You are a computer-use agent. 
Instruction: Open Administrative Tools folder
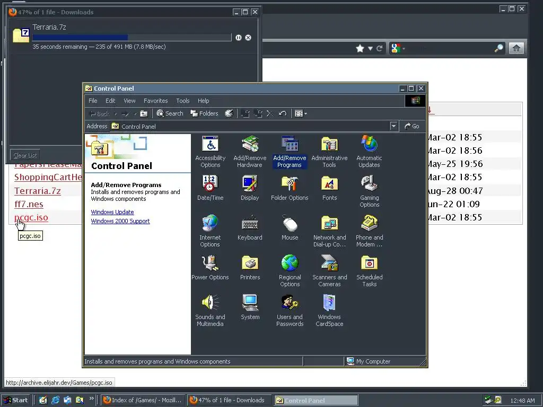[329, 152]
